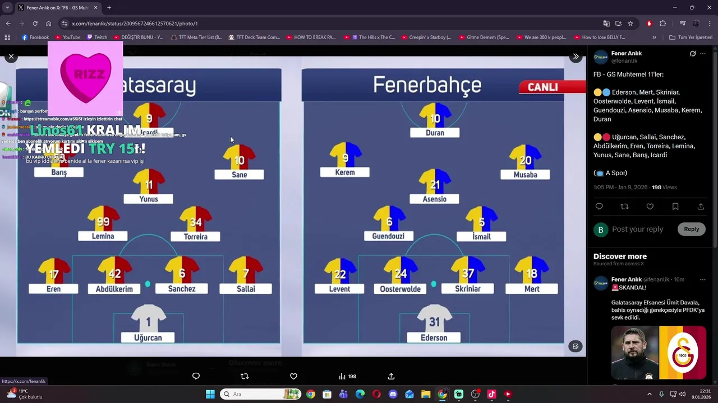Image resolution: width=718 pixels, height=403 pixels.
Task: Go to the browser home page
Action: 48,24
